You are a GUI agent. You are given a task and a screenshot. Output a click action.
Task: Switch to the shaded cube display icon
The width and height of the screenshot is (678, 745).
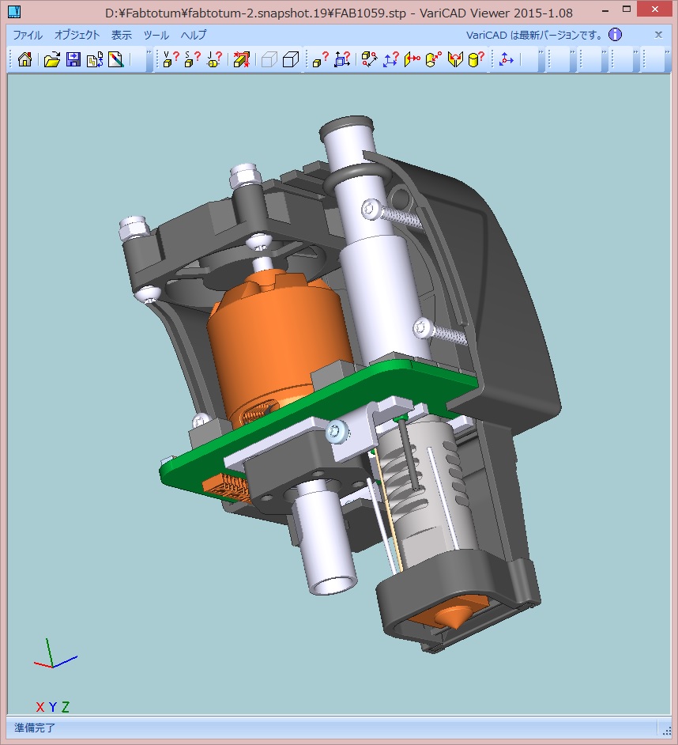(x=291, y=59)
